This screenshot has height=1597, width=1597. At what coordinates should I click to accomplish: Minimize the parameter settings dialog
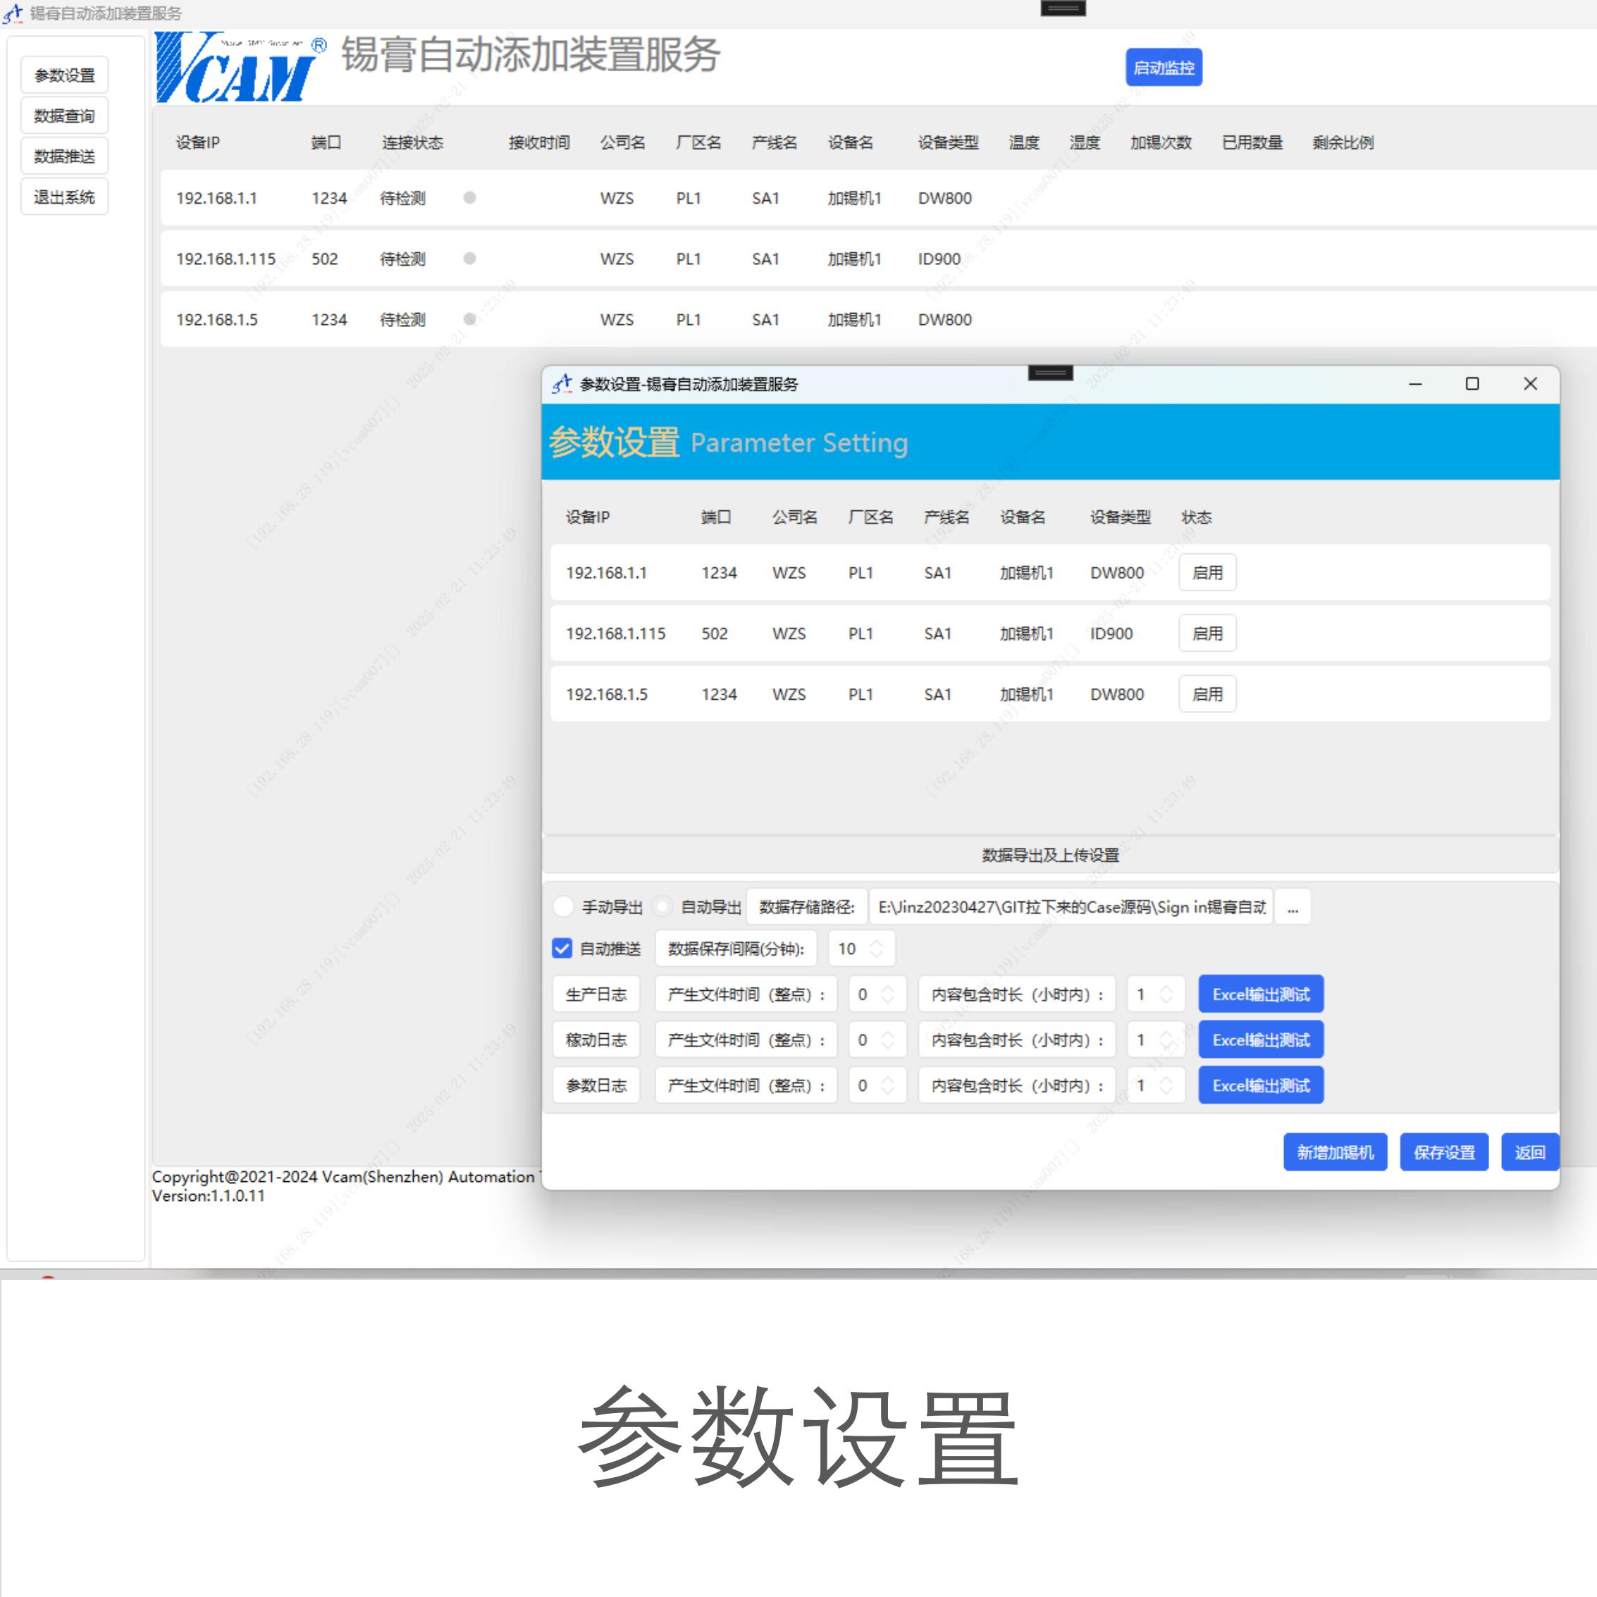click(1415, 383)
